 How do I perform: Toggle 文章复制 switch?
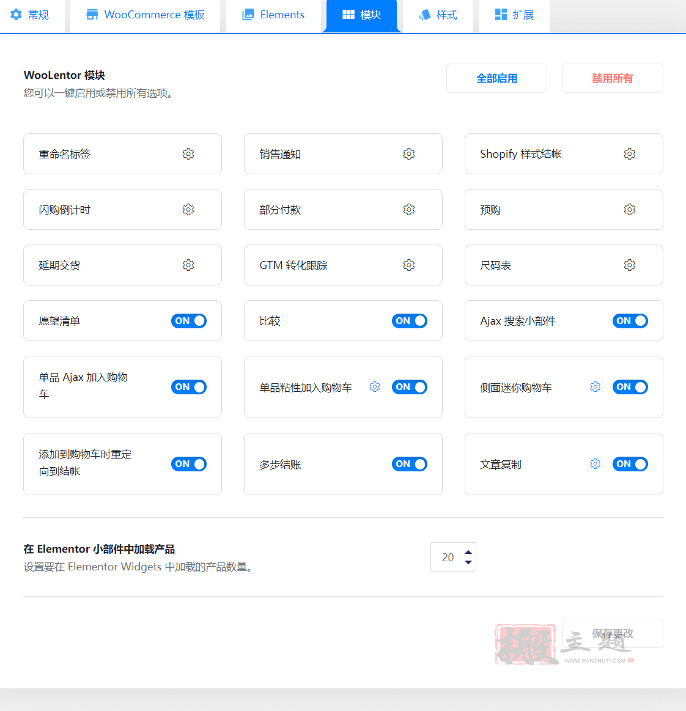[x=630, y=465]
